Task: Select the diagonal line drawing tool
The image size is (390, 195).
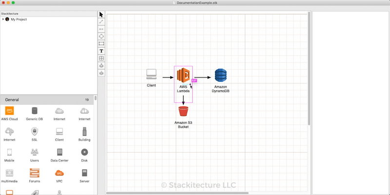Action: [101, 21]
